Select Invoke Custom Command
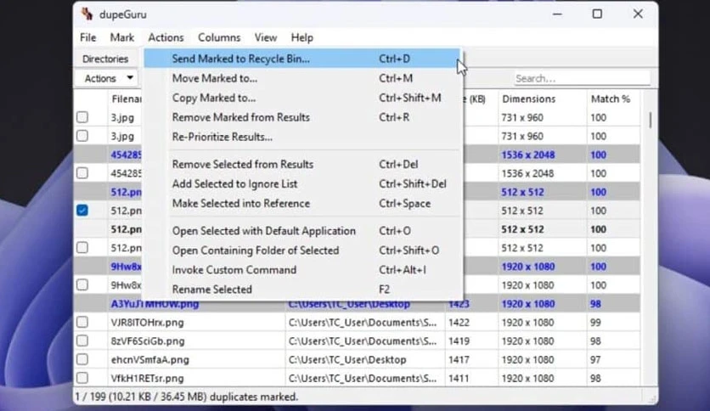The image size is (710, 411). coord(301,270)
